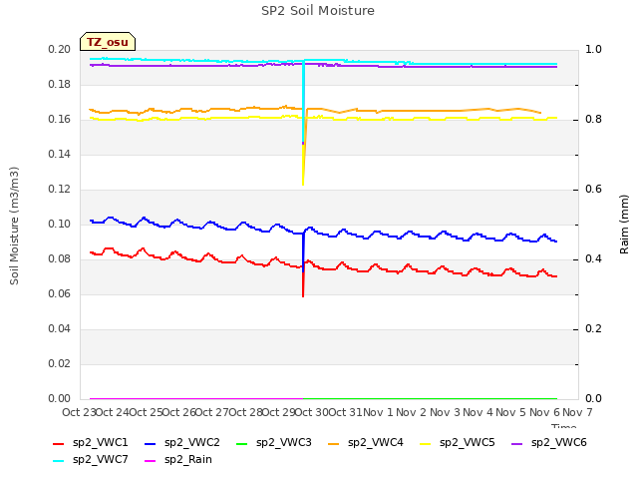Select the sp2_Rain legend entry
638x479 pixels.
click(178, 460)
